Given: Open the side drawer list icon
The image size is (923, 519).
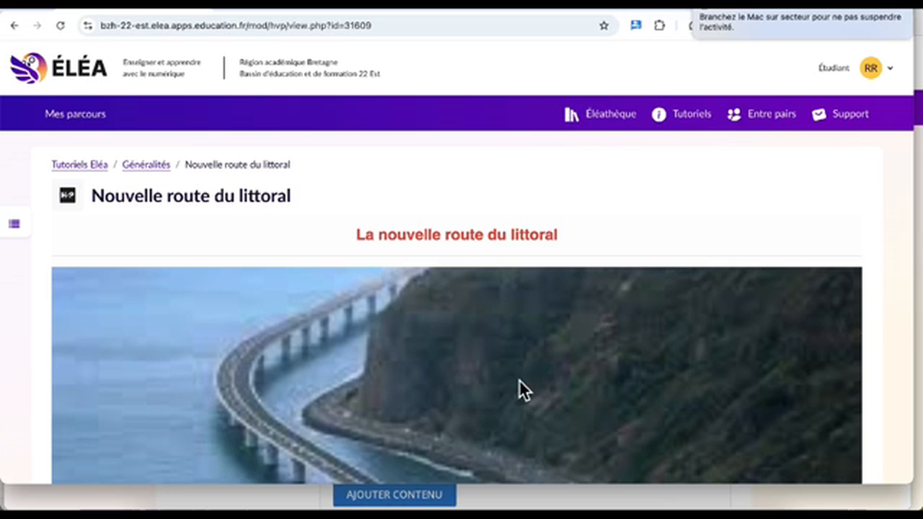Looking at the screenshot, I should point(14,224).
